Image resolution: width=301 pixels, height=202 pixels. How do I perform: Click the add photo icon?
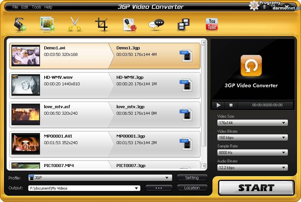[47, 25]
